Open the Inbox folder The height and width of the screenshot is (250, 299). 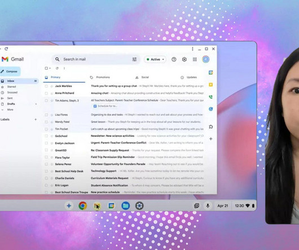[19, 81]
